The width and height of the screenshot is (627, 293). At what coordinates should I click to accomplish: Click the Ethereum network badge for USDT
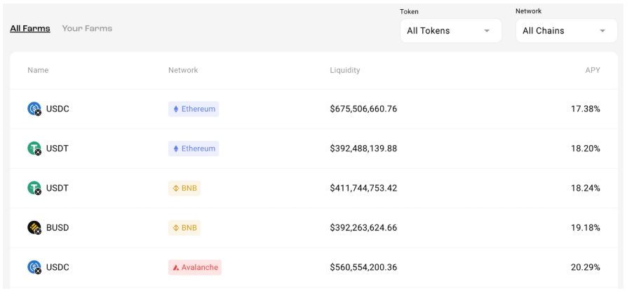(194, 149)
